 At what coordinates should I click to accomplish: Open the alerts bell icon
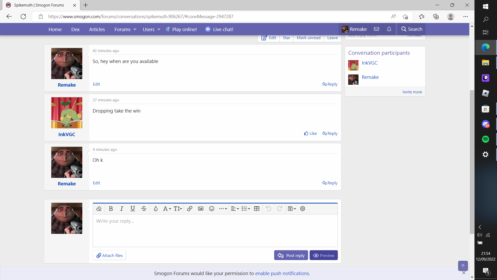click(x=389, y=29)
